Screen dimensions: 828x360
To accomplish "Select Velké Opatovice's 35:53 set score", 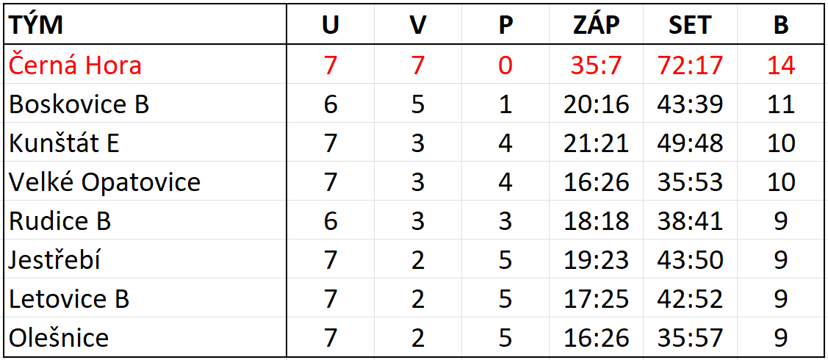I will coord(690,182).
